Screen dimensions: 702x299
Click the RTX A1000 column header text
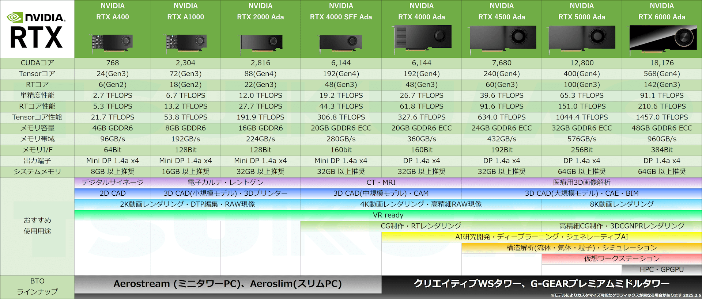186,17
